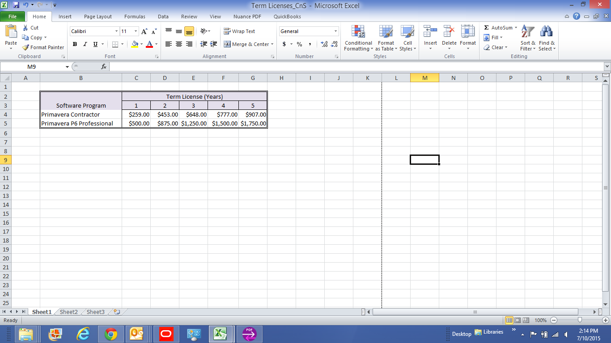611x343 pixels.
Task: Open number format General dropdown
Action: pos(336,31)
